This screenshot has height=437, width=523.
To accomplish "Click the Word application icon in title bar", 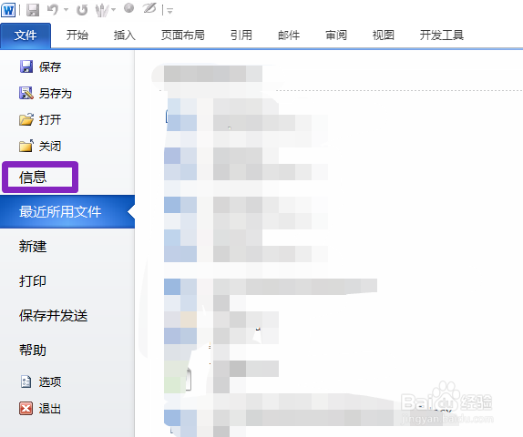I will point(8,10).
